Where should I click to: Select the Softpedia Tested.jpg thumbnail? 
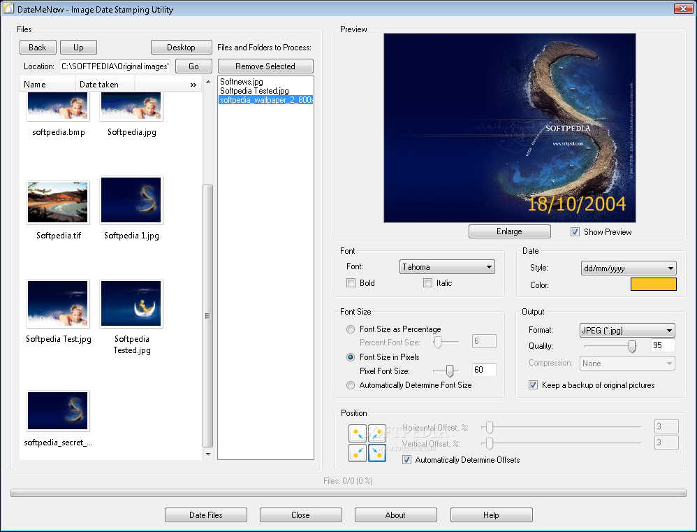[x=131, y=304]
